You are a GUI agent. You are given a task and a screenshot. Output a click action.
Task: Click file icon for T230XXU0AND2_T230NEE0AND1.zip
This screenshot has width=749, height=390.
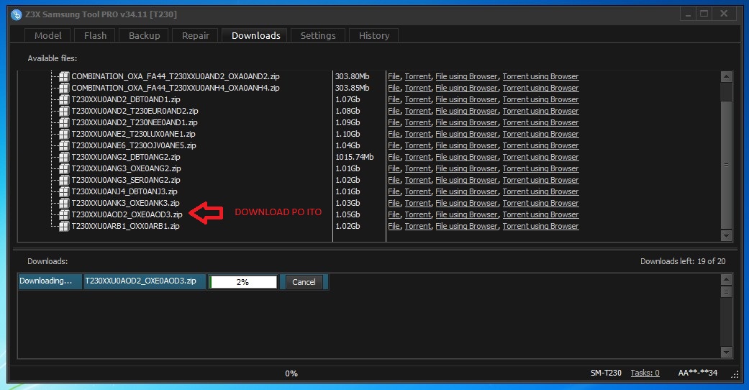[x=64, y=122]
